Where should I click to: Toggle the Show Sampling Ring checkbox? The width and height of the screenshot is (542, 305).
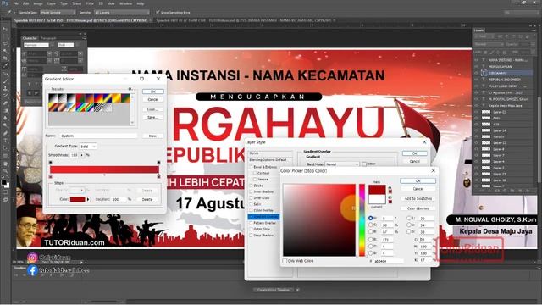pos(158,12)
